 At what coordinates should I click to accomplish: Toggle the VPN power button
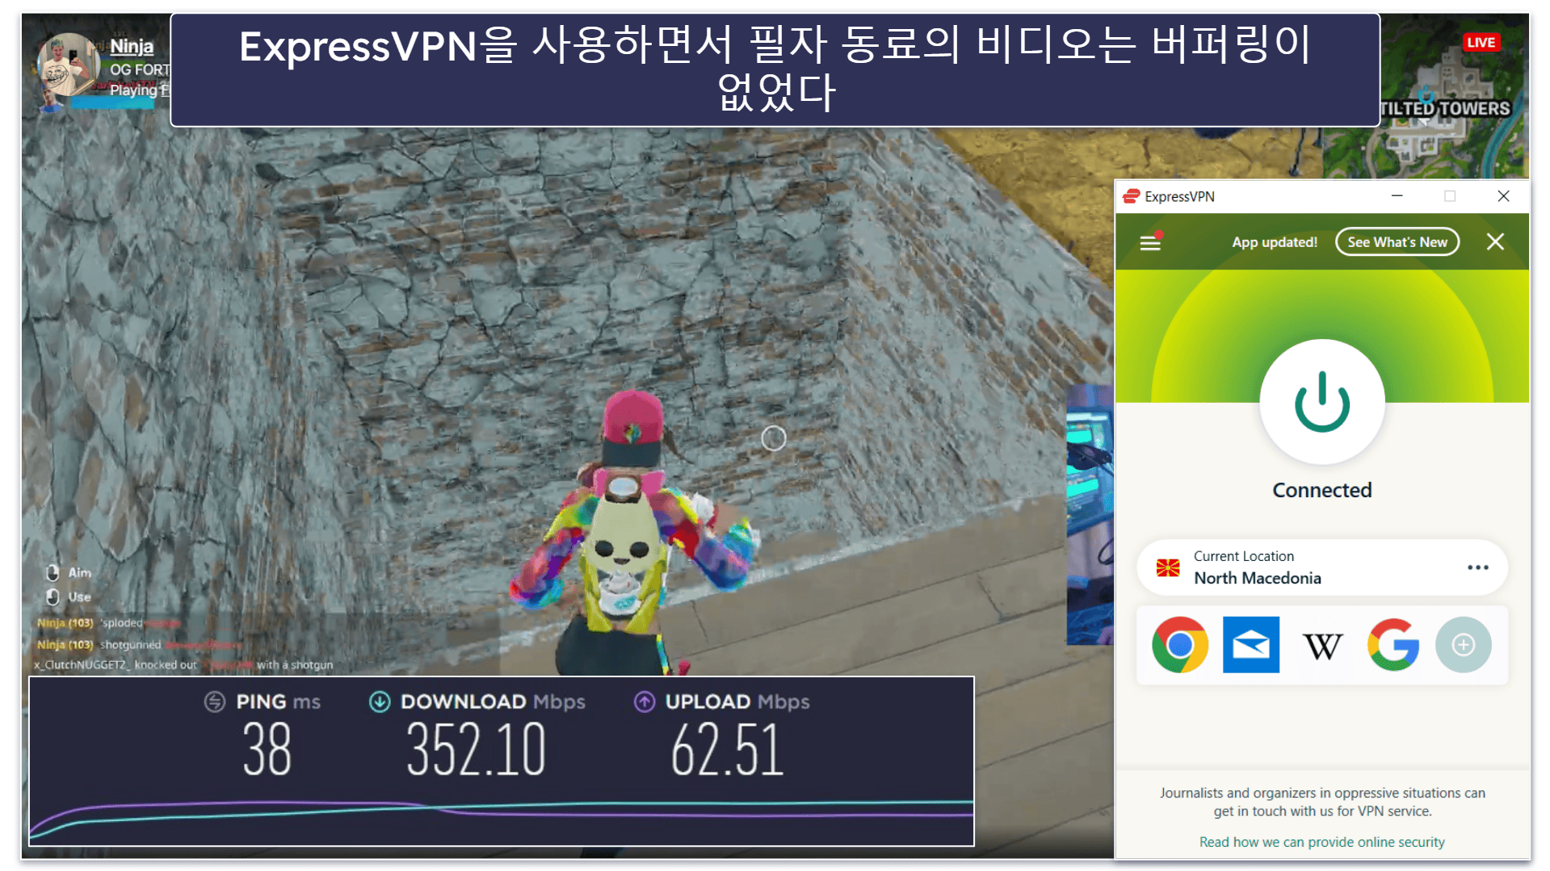pos(1322,402)
